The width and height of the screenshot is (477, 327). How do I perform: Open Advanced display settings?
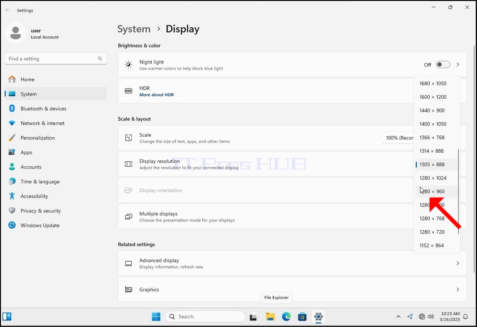292,263
